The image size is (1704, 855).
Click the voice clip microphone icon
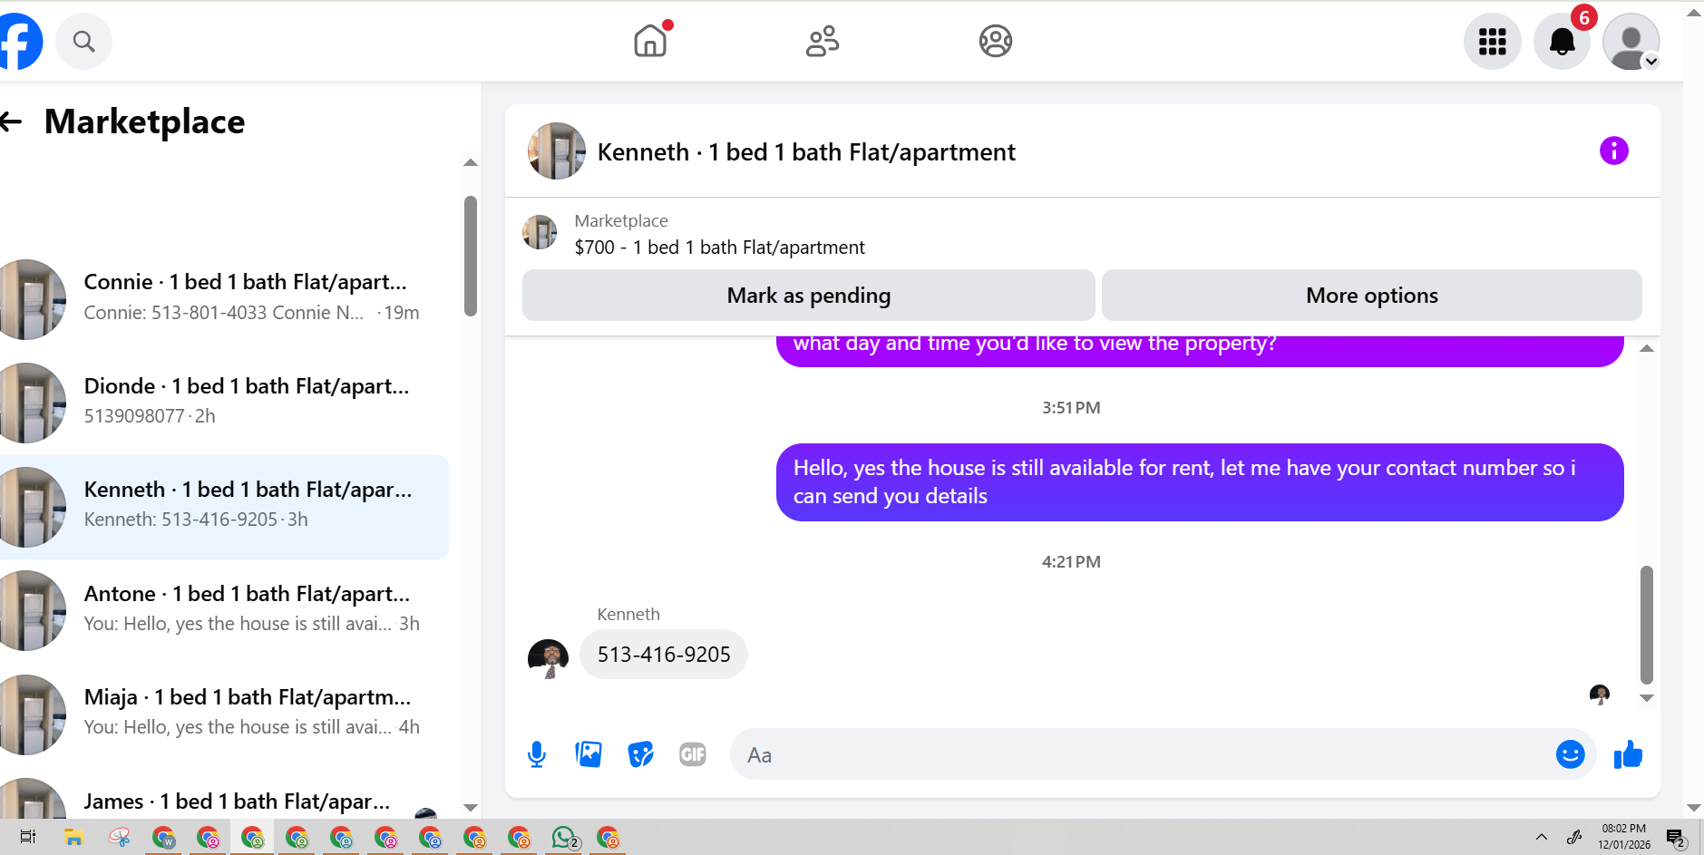tap(536, 754)
